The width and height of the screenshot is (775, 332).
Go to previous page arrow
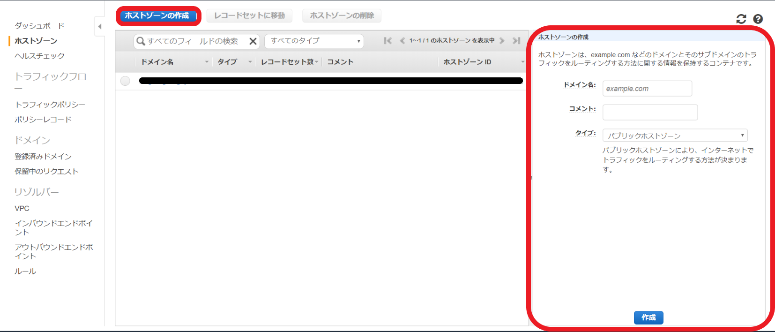(402, 41)
